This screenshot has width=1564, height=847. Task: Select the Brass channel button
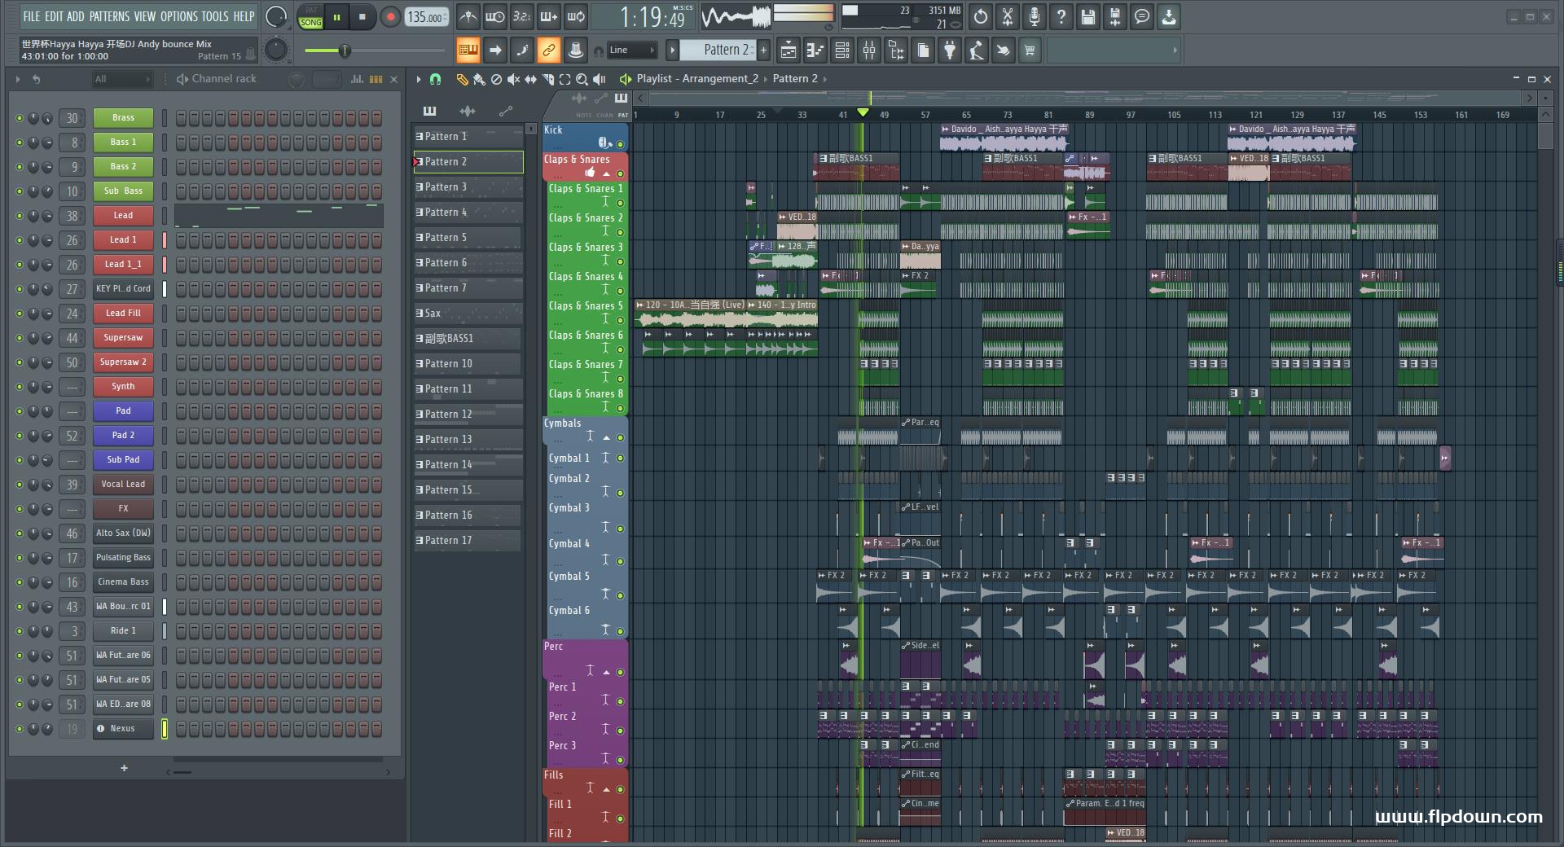pos(123,118)
